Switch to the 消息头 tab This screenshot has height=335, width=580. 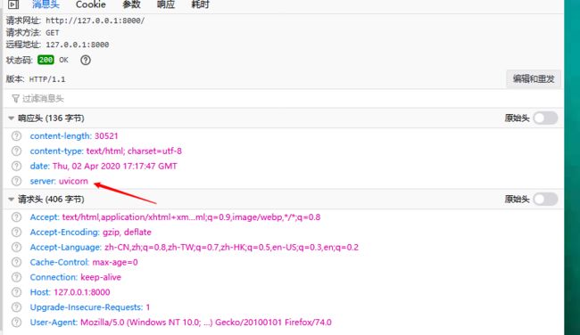pyautogui.click(x=46, y=4)
